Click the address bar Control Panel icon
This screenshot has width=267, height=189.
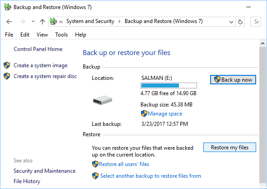point(53,21)
